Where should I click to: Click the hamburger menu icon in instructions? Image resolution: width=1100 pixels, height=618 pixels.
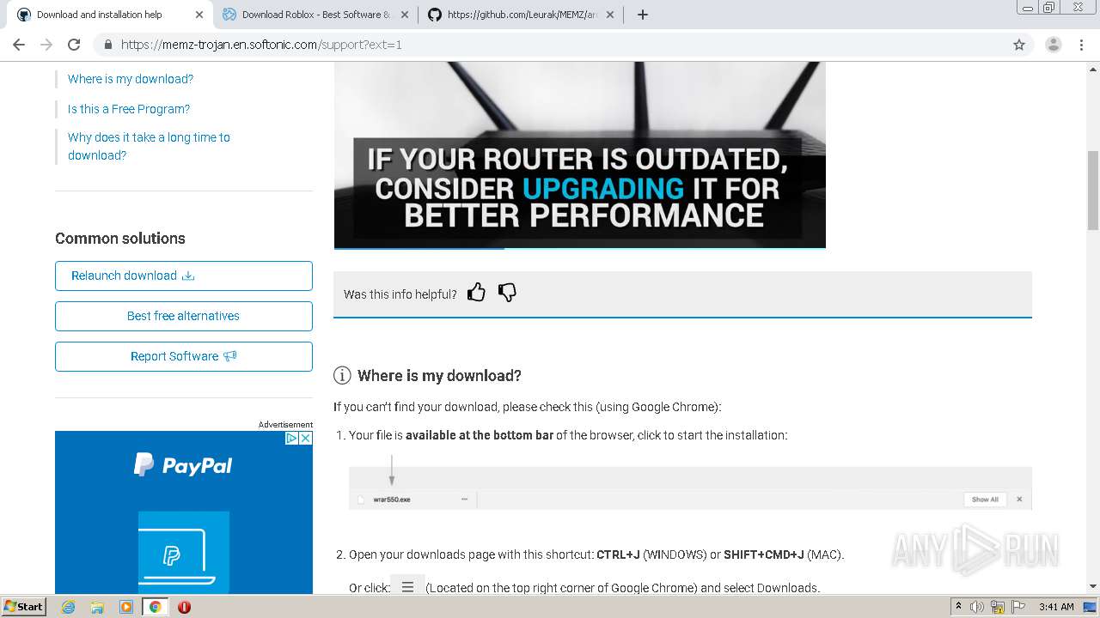407,587
